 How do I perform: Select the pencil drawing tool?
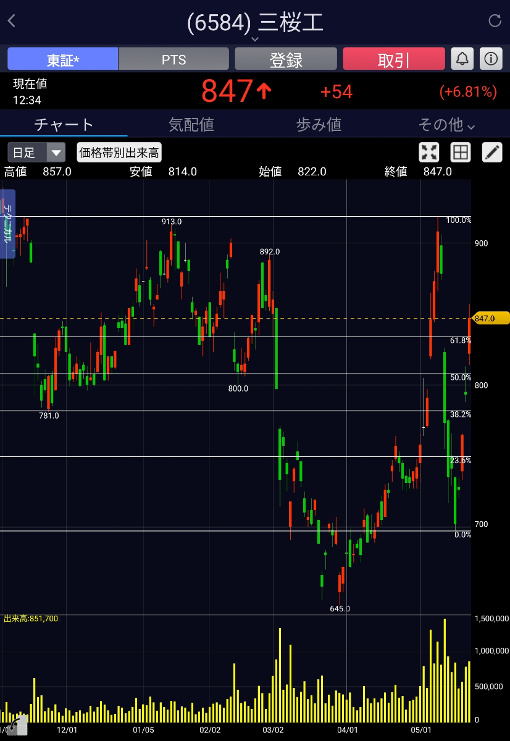coord(492,152)
